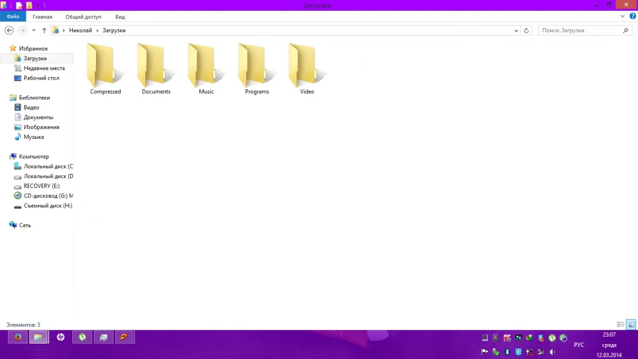Click Николай in the address breadcrumb
The image size is (638, 359).
pos(80,31)
